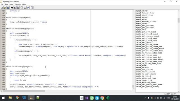Select mysql_stat in the function list
This screenshot has height=101, width=180.
[x=141, y=30]
